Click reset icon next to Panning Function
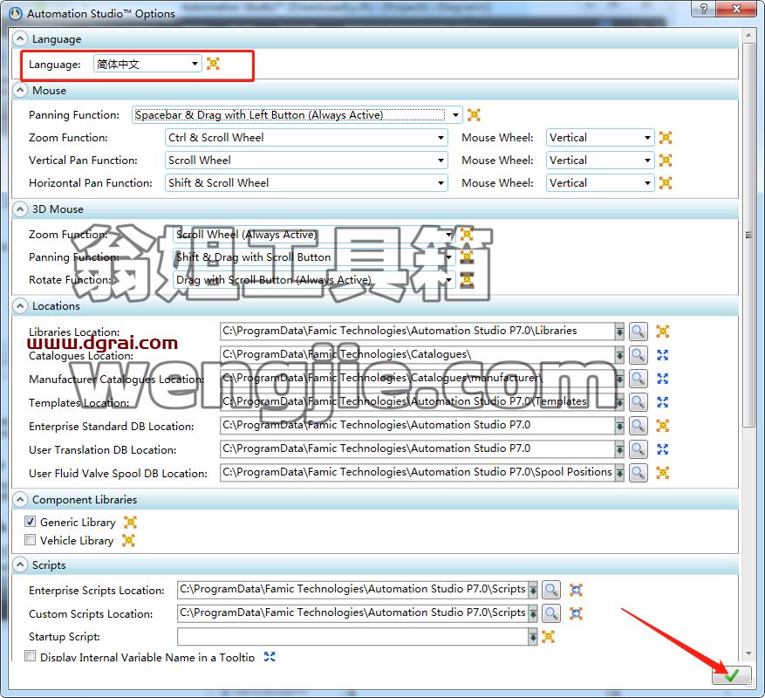 (474, 114)
